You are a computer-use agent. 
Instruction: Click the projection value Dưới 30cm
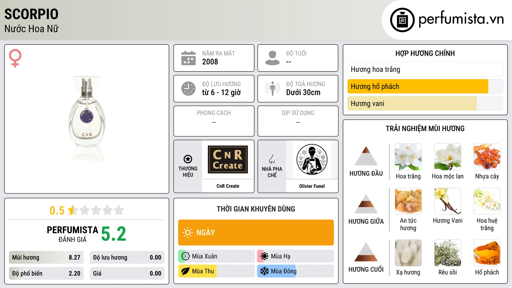click(303, 92)
